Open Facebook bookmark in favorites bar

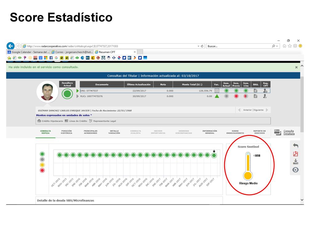tap(51, 58)
